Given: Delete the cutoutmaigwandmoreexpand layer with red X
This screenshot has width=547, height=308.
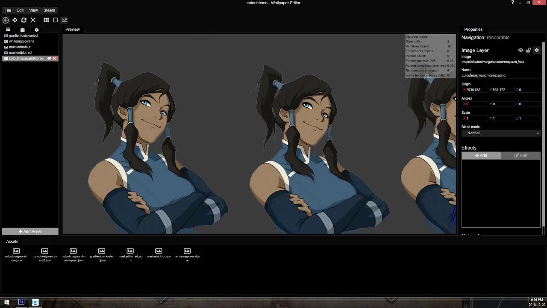Looking at the screenshot, I should (54, 59).
